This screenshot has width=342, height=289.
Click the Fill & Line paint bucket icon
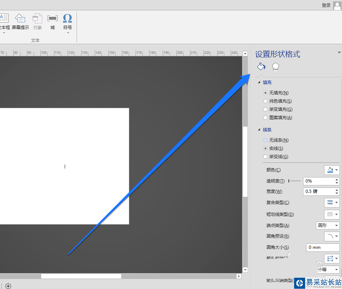[261, 66]
